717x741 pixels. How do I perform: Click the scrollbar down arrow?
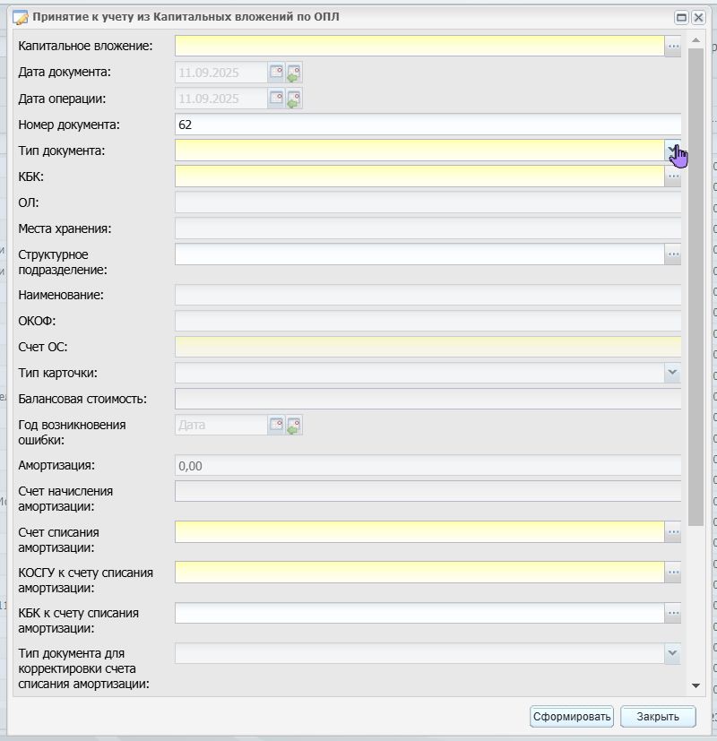(695, 685)
